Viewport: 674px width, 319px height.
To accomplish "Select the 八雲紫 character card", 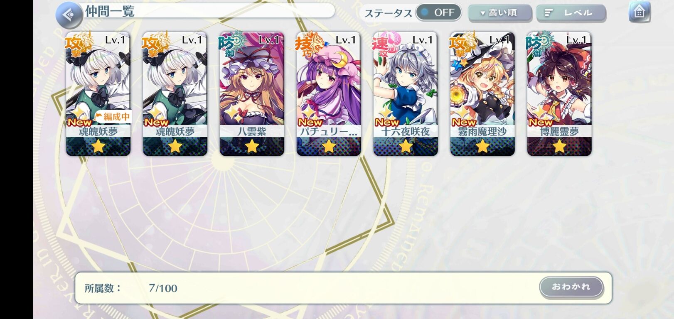I will [252, 94].
